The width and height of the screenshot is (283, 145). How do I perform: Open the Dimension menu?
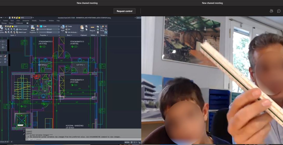tap(26, 21)
